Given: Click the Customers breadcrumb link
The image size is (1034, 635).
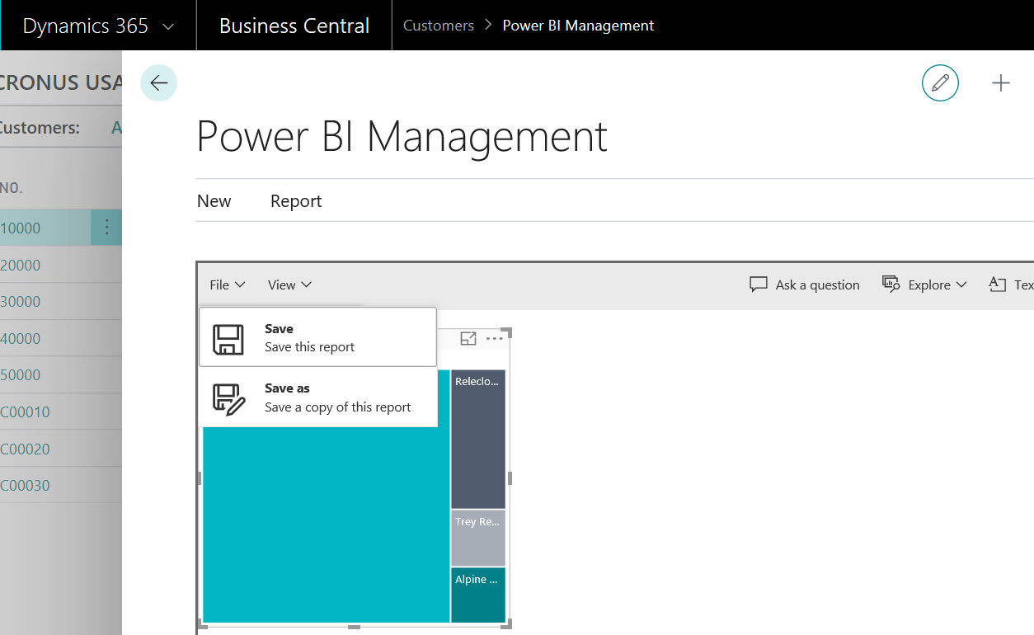Looking at the screenshot, I should tap(438, 26).
